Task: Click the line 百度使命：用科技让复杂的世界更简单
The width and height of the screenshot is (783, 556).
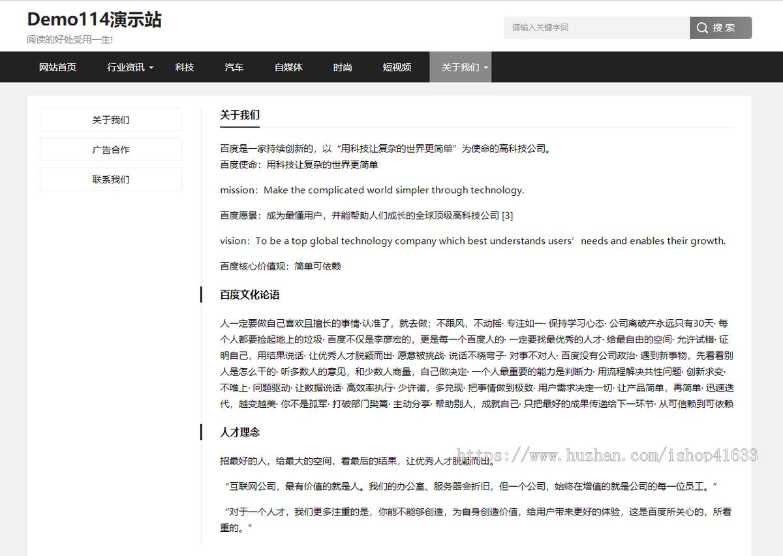Action: click(299, 164)
